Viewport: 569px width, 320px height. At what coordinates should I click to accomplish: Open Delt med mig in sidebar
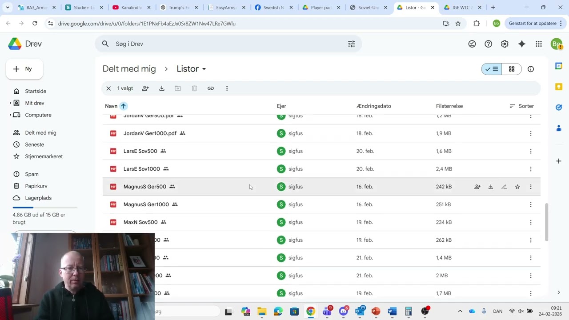coord(40,133)
